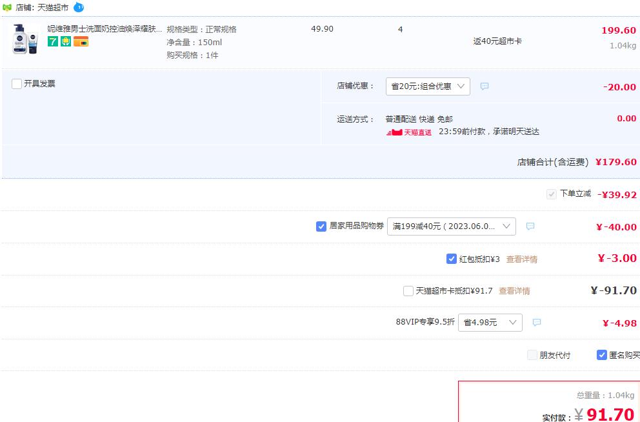Click the -¥39.92 instant reduction amount
Image resolution: width=640 pixels, height=422 pixels.
(x=617, y=195)
